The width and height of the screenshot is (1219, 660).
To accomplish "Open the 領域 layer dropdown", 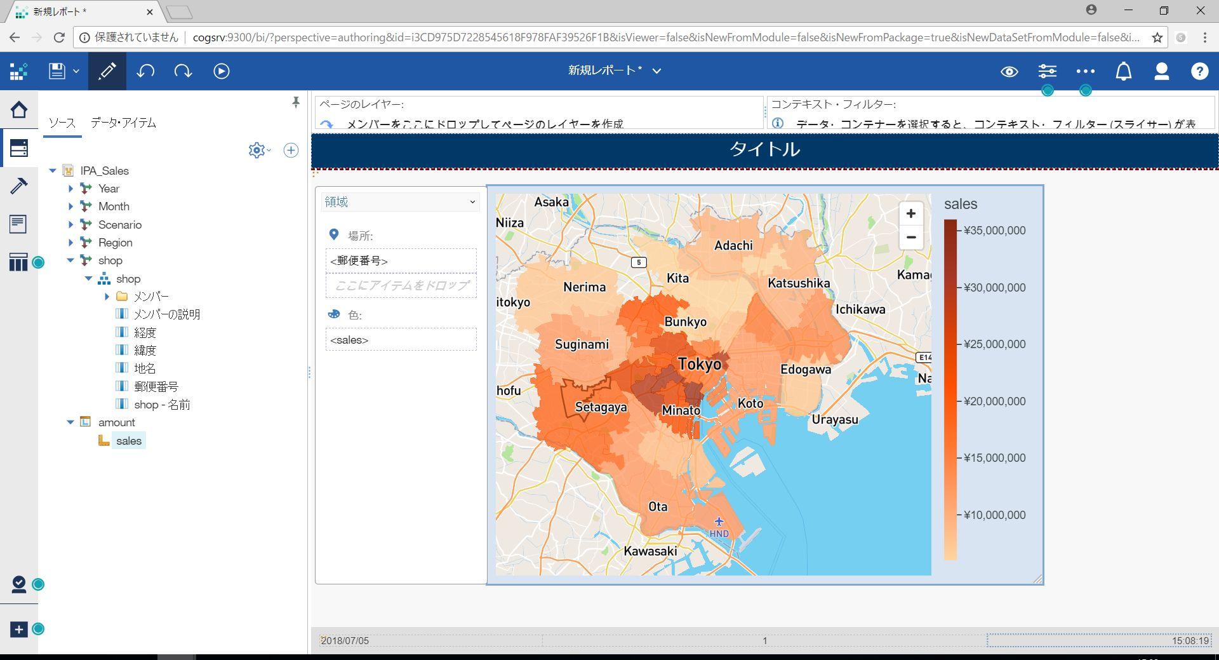I will pos(401,202).
